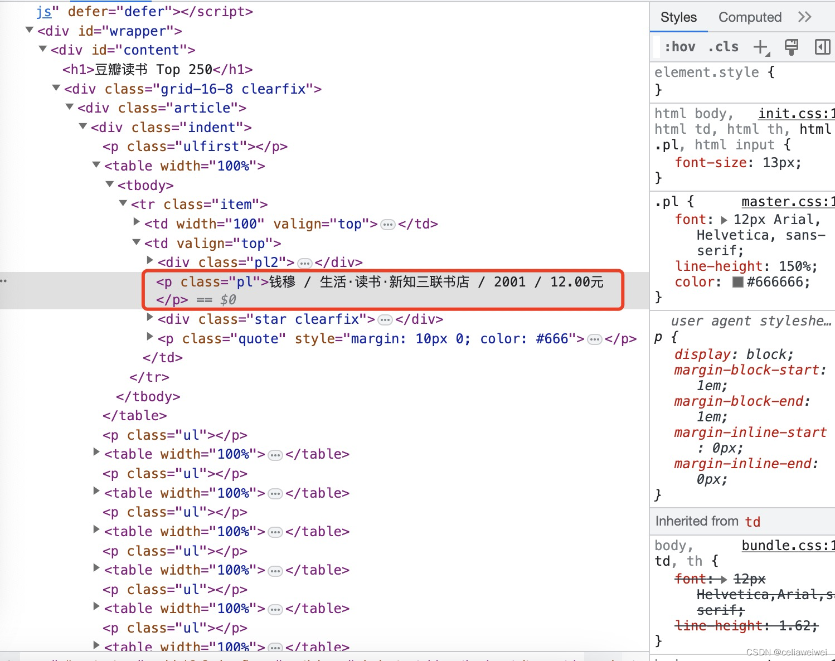The width and height of the screenshot is (835, 661).
Task: Open the init.css source link
Action: tap(796, 114)
